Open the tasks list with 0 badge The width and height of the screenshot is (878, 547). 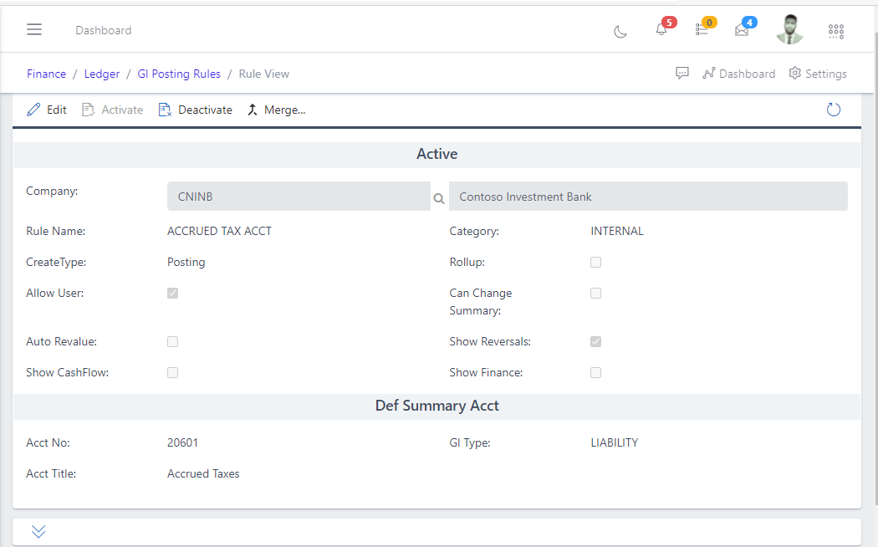point(701,30)
